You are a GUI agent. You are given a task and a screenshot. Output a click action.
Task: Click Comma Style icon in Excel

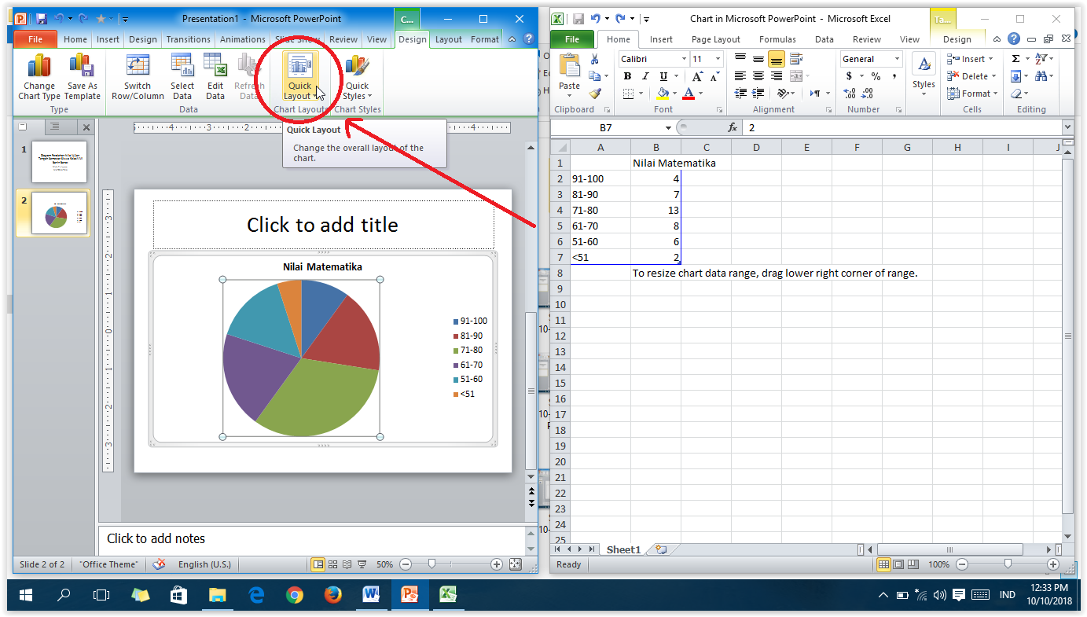894,76
